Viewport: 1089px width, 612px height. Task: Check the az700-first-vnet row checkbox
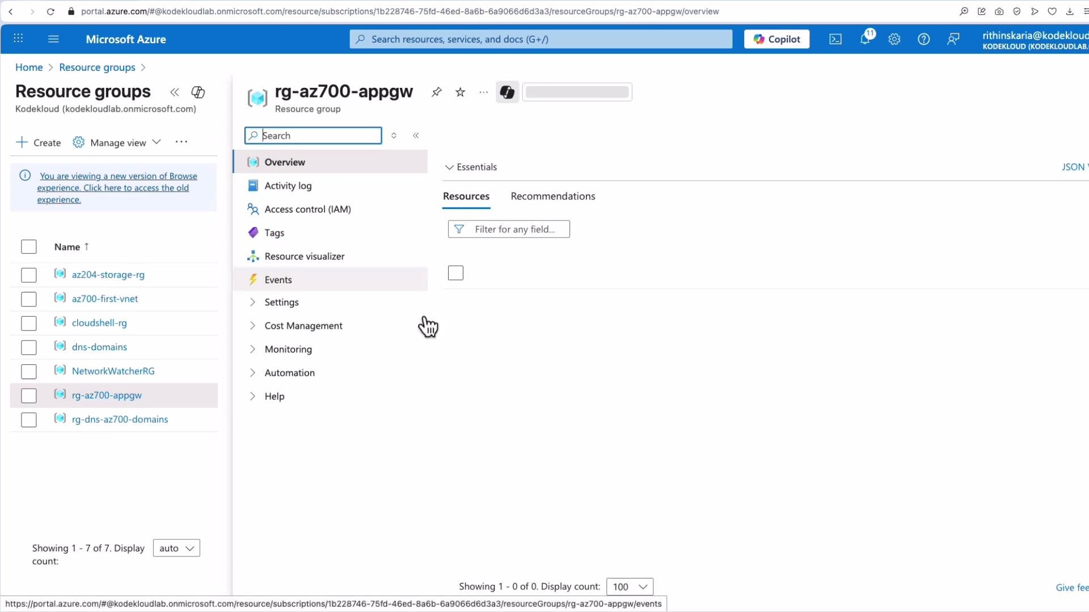(28, 299)
